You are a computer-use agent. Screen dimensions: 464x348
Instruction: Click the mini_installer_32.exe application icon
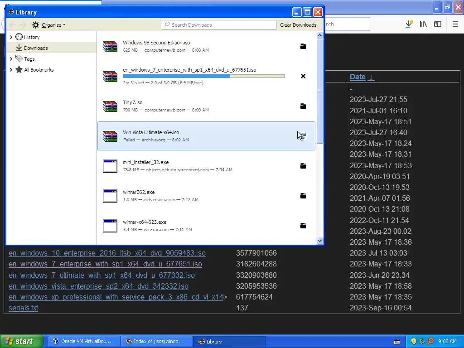(110, 166)
